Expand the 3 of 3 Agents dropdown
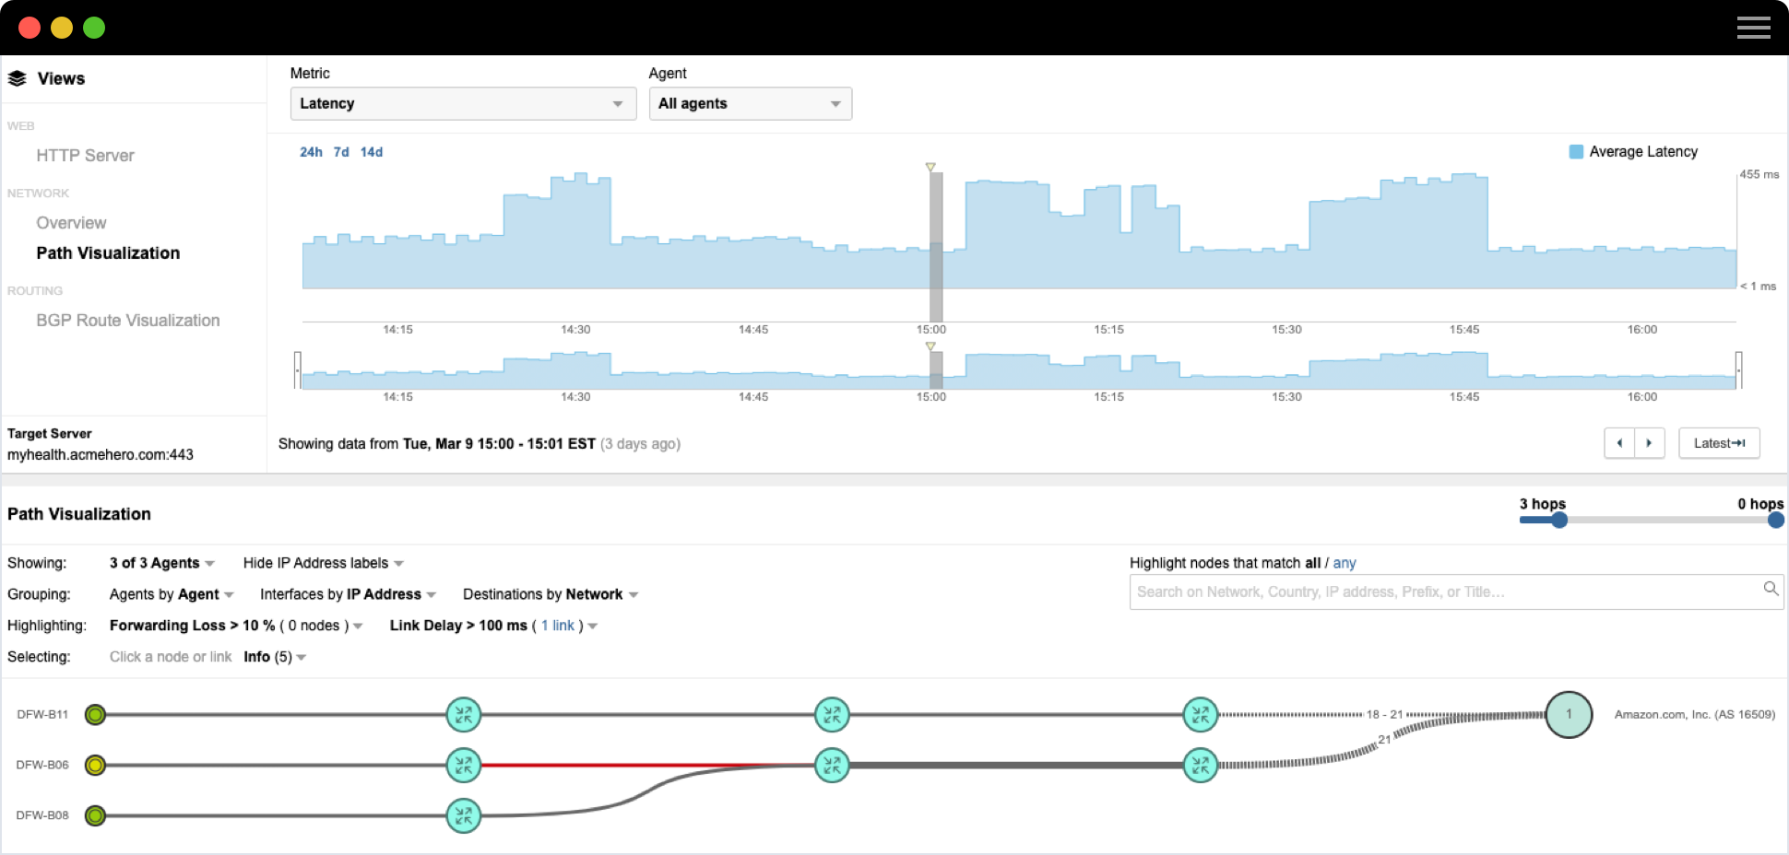 point(161,563)
